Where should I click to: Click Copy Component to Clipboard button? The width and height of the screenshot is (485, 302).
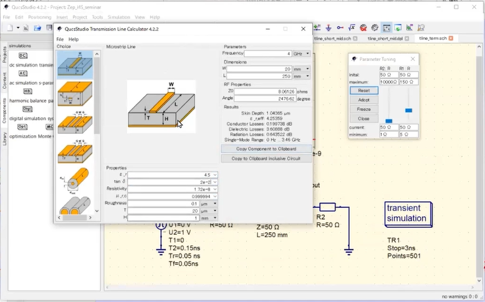(x=266, y=149)
